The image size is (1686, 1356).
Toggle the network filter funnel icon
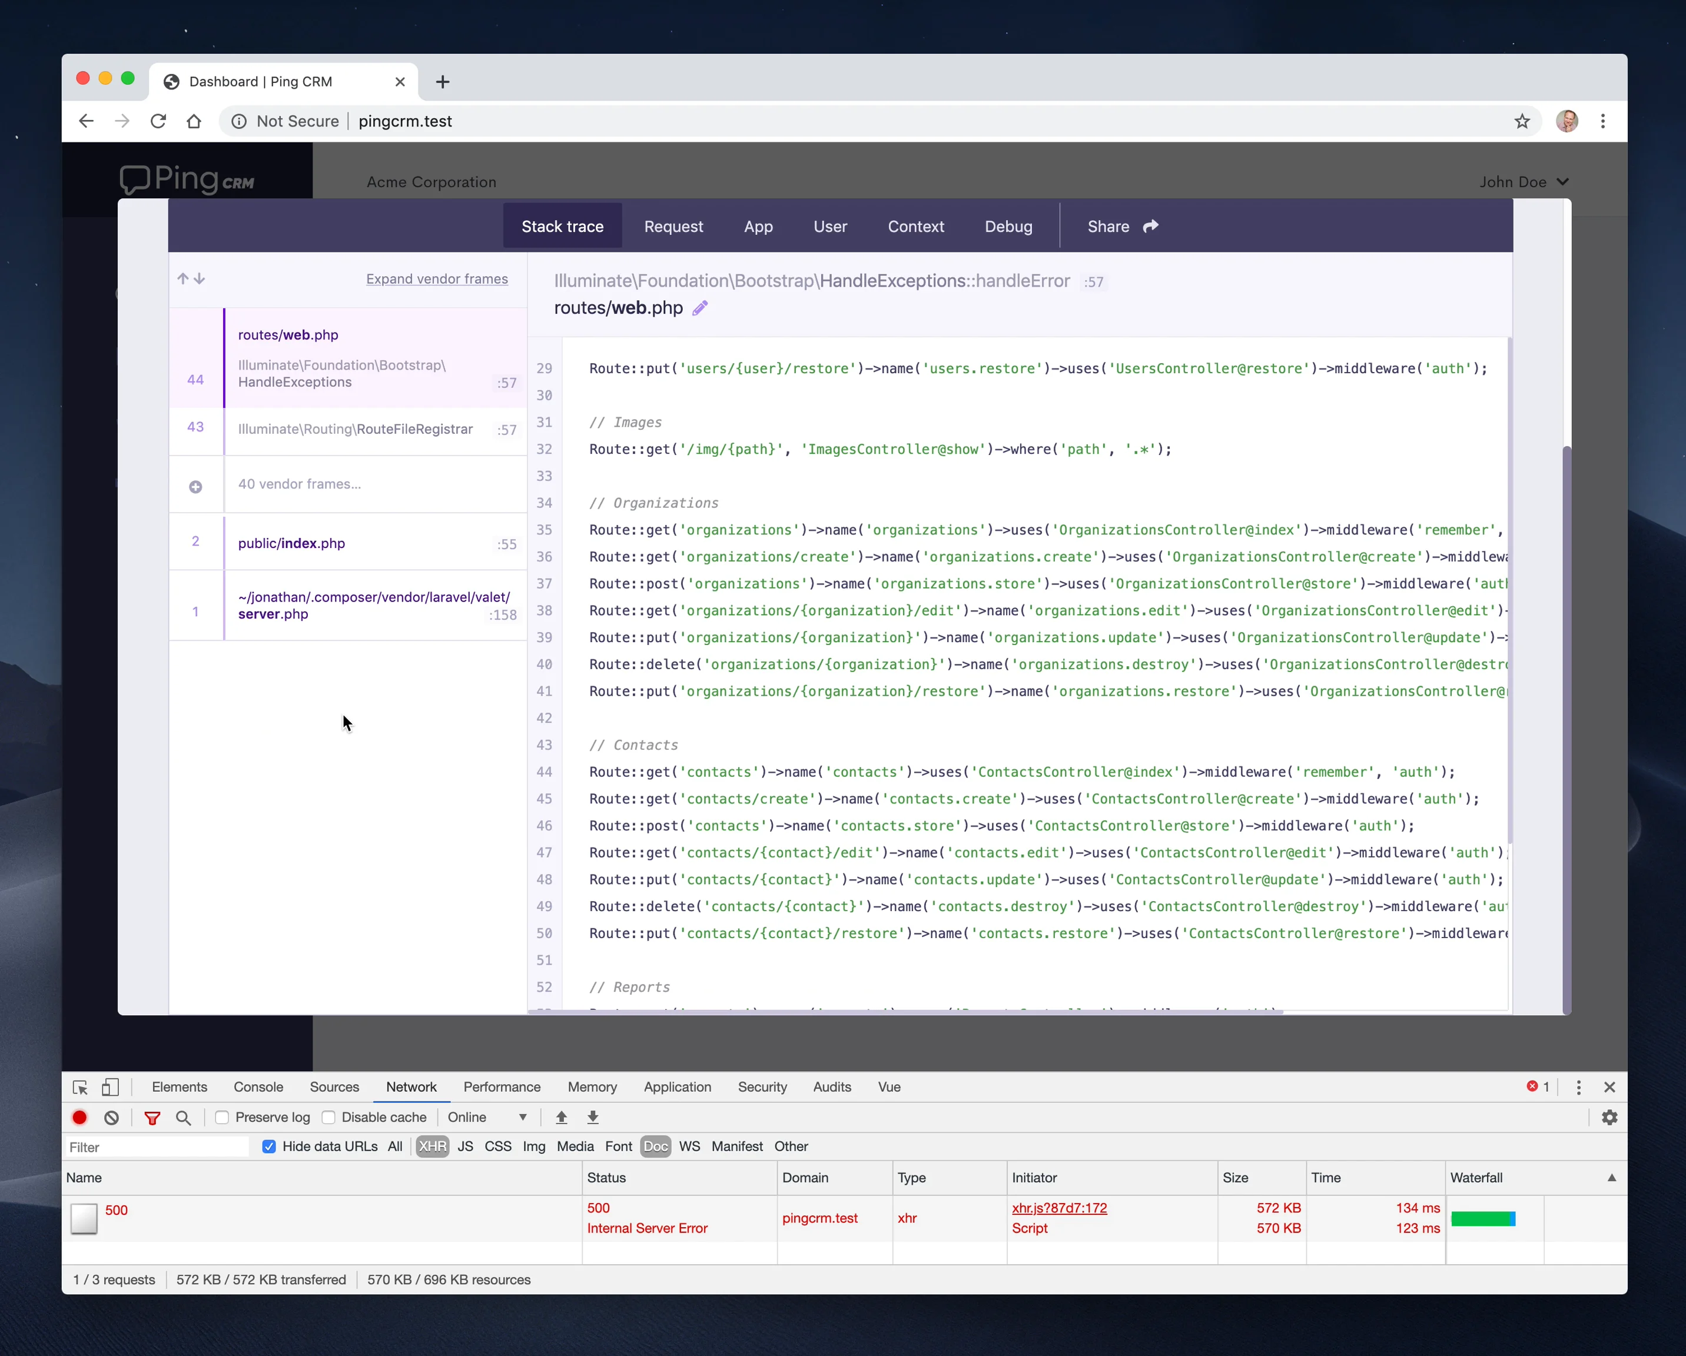[x=152, y=1118]
